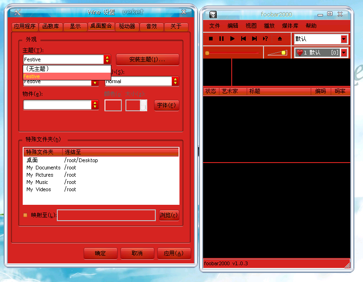Click the eject/open file icon
The image size is (363, 282).
tap(280, 39)
